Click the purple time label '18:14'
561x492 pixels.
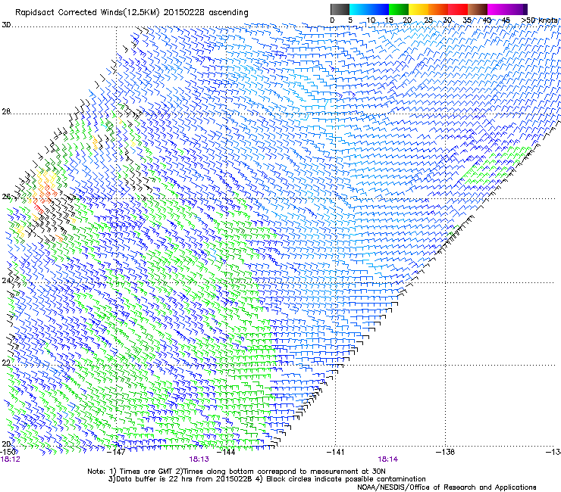tap(388, 459)
